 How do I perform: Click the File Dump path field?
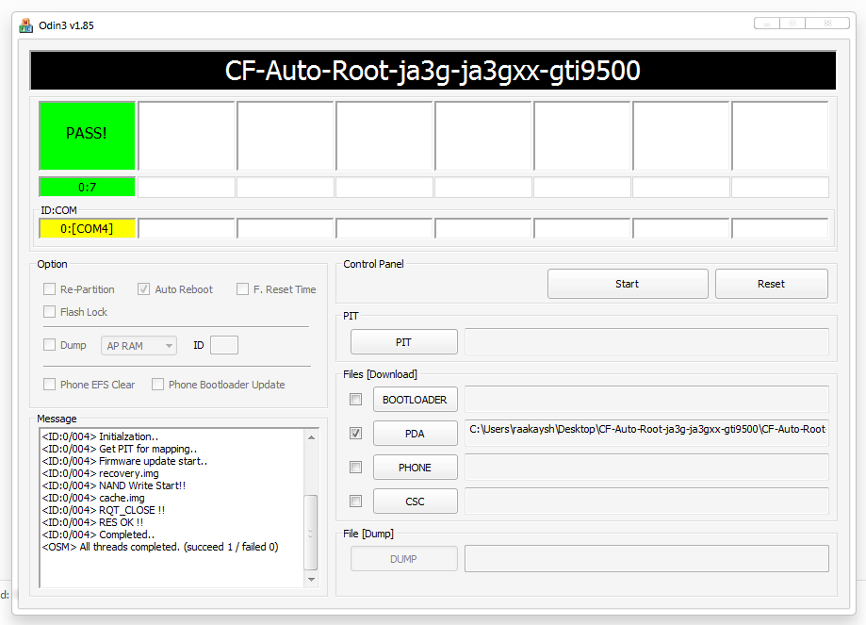[x=646, y=559]
